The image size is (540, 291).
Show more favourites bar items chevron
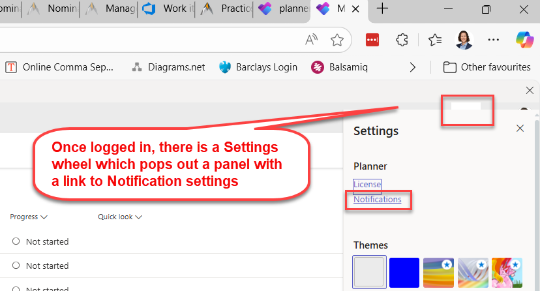pyautogui.click(x=413, y=67)
